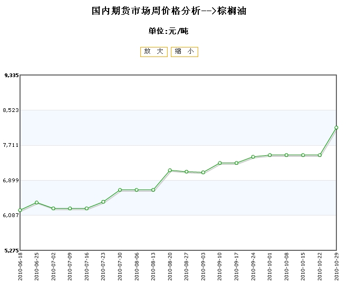Click the data marker for 2010-07-23
The height and width of the screenshot is (291, 348).
tap(103, 202)
